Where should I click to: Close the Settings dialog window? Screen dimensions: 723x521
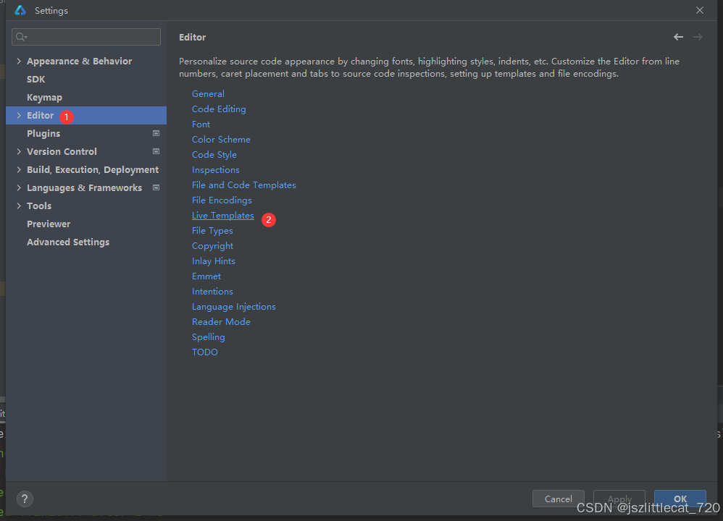point(699,10)
